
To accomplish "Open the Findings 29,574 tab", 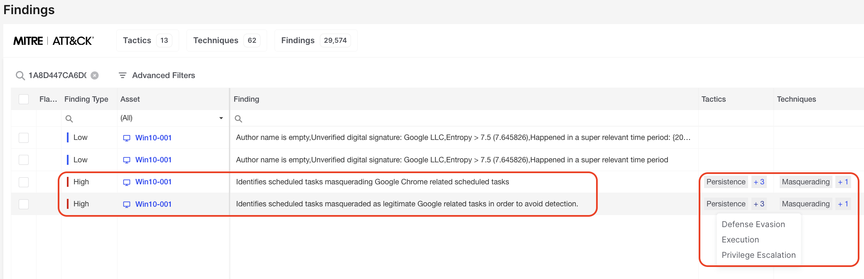I will point(316,41).
